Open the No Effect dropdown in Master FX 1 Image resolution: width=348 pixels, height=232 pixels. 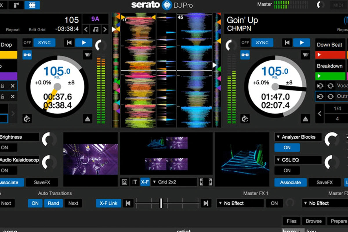pyautogui.click(x=240, y=203)
